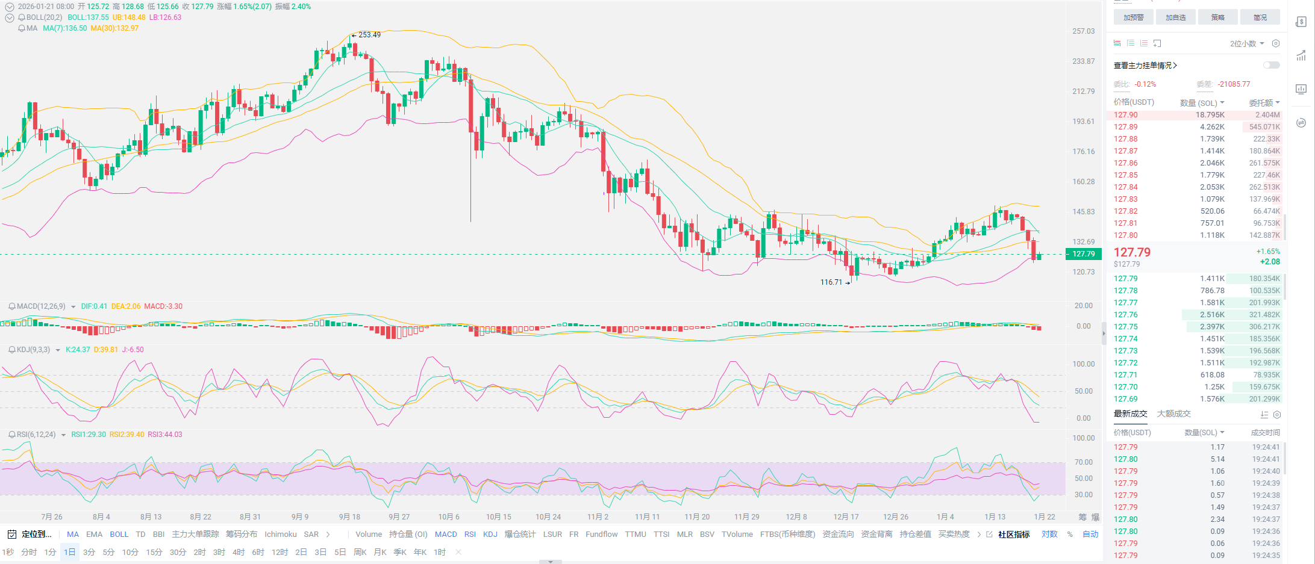Click the rising bar chart sidebar icon
This screenshot has height=564, width=1315.
click(1301, 56)
